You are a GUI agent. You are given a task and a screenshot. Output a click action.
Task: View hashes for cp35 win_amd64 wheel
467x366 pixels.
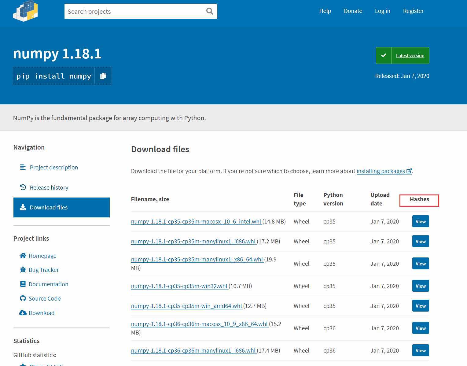point(421,306)
